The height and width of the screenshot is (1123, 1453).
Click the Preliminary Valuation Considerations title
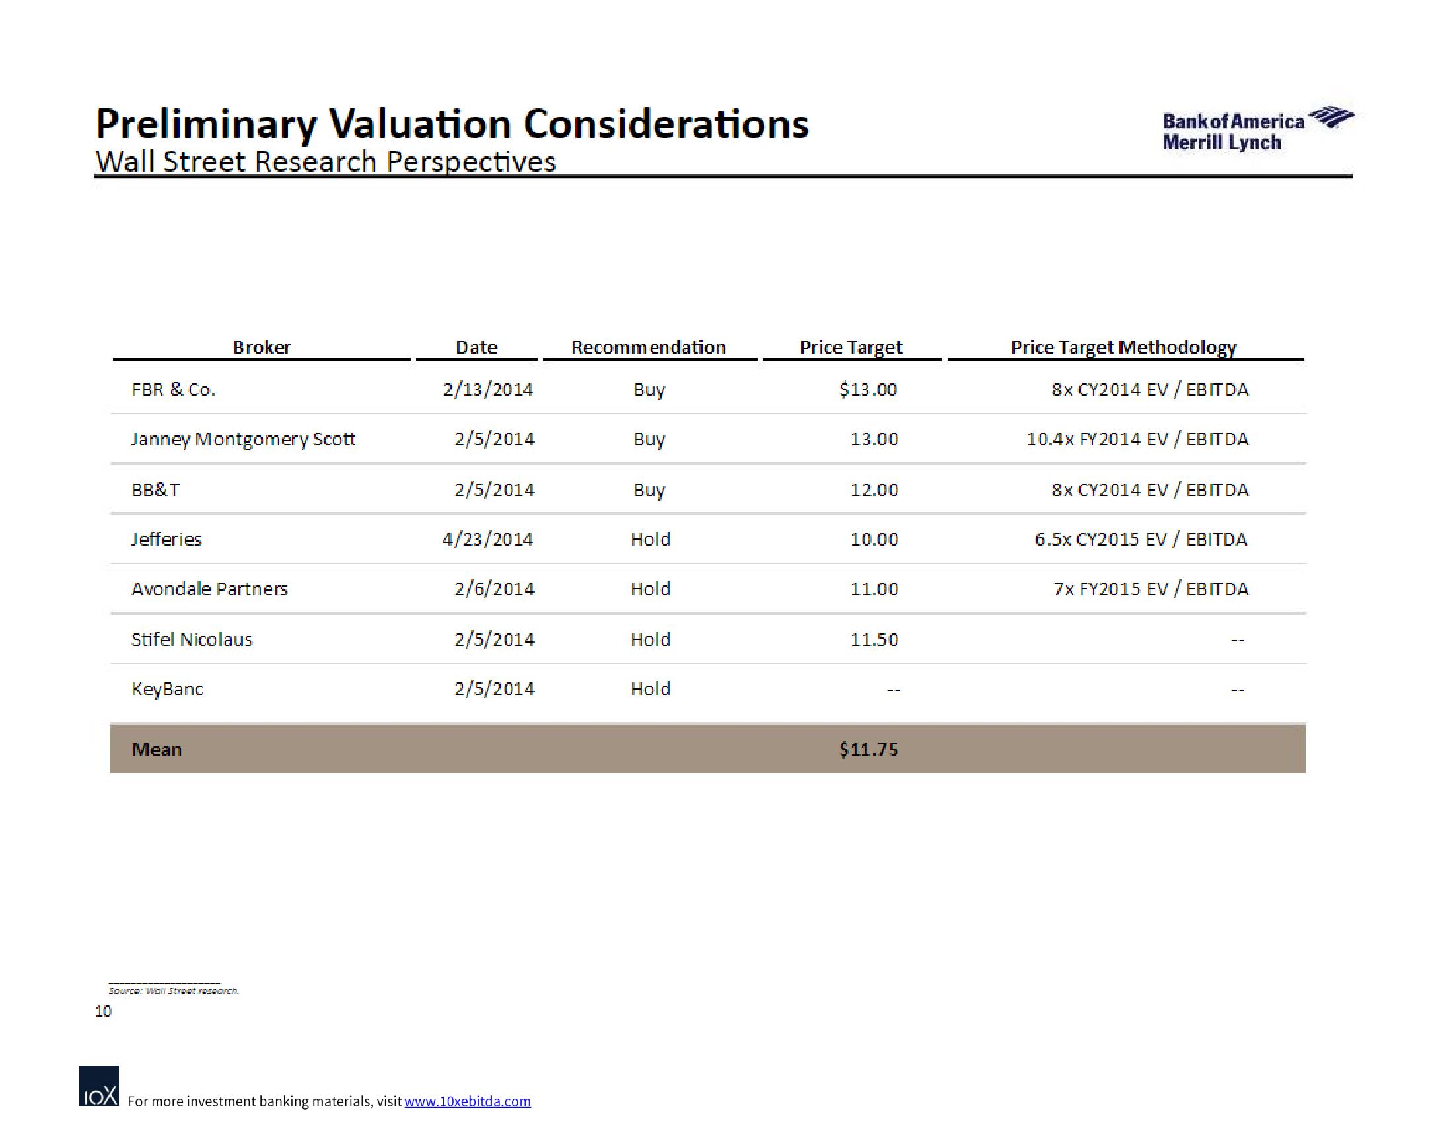pyautogui.click(x=452, y=124)
